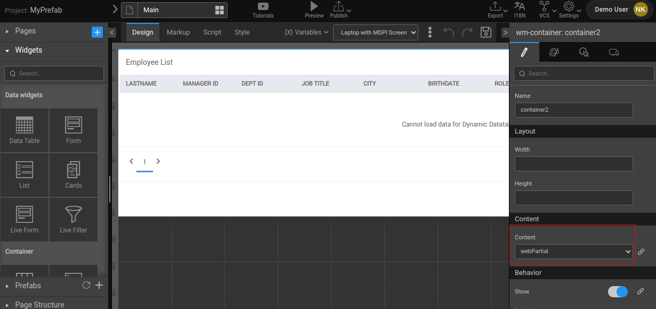This screenshot has height=309, width=656.
Task: Expand the Page Structure section
Action: (40, 304)
